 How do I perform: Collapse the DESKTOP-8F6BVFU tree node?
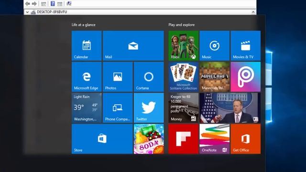(x=27, y=12)
